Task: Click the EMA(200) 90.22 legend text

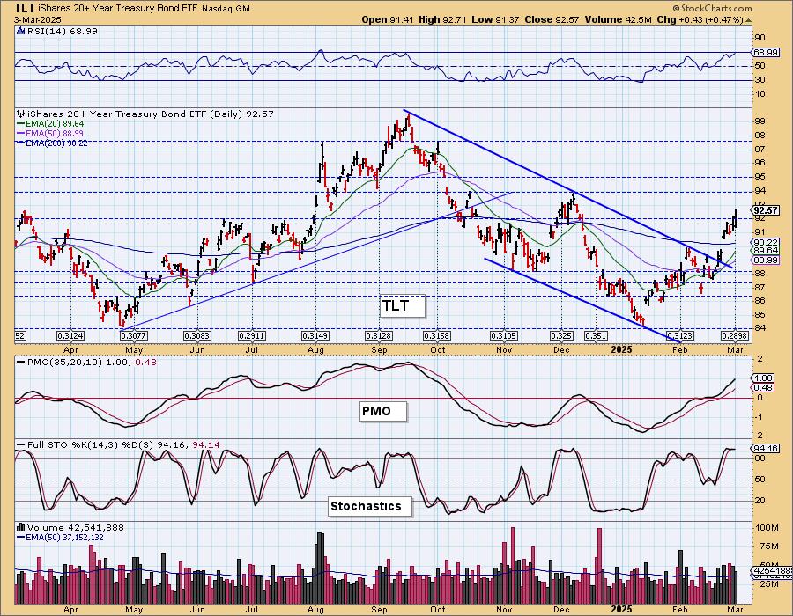Action: [56, 143]
